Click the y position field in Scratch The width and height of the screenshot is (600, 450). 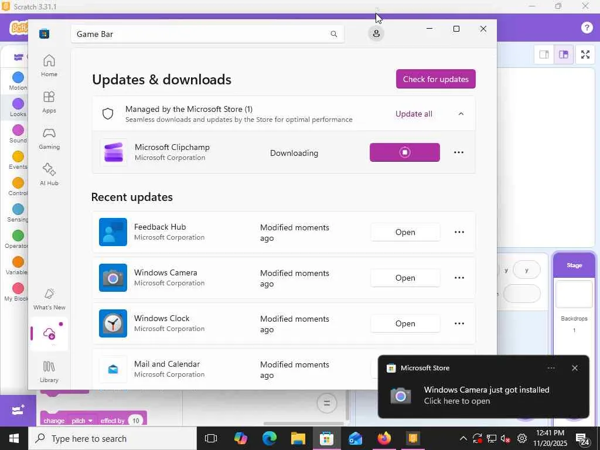pos(527,270)
